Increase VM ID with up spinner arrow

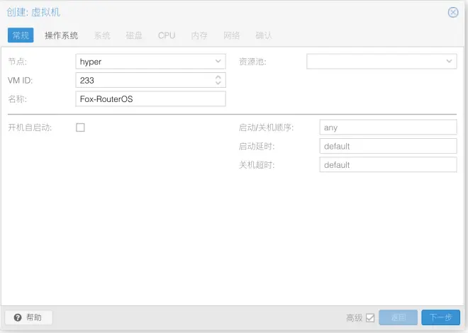coord(218,77)
